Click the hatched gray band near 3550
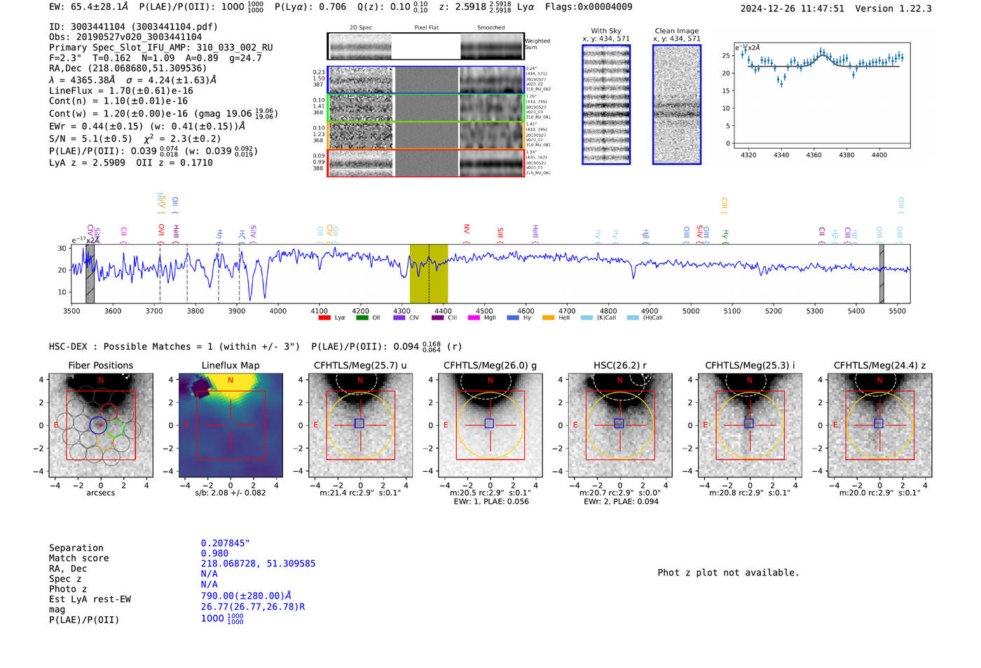The height and width of the screenshot is (668, 981). tap(90, 273)
